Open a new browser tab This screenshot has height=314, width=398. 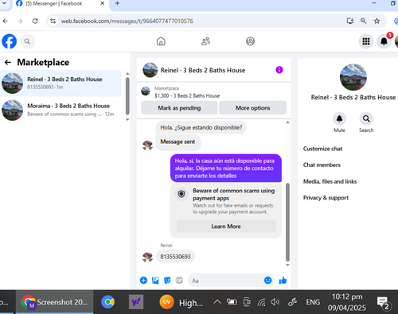click(x=117, y=3)
